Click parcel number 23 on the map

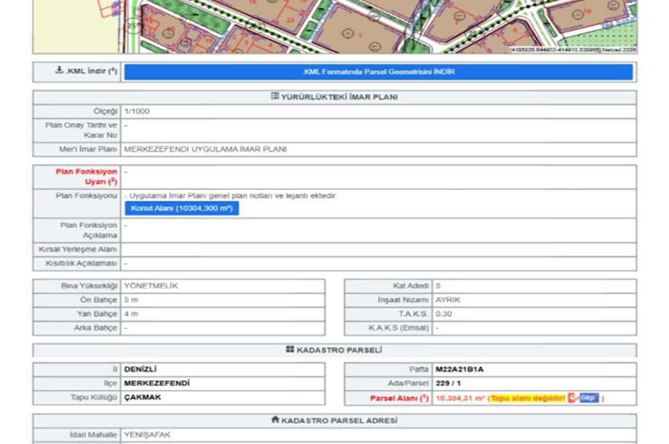(x=290, y=21)
